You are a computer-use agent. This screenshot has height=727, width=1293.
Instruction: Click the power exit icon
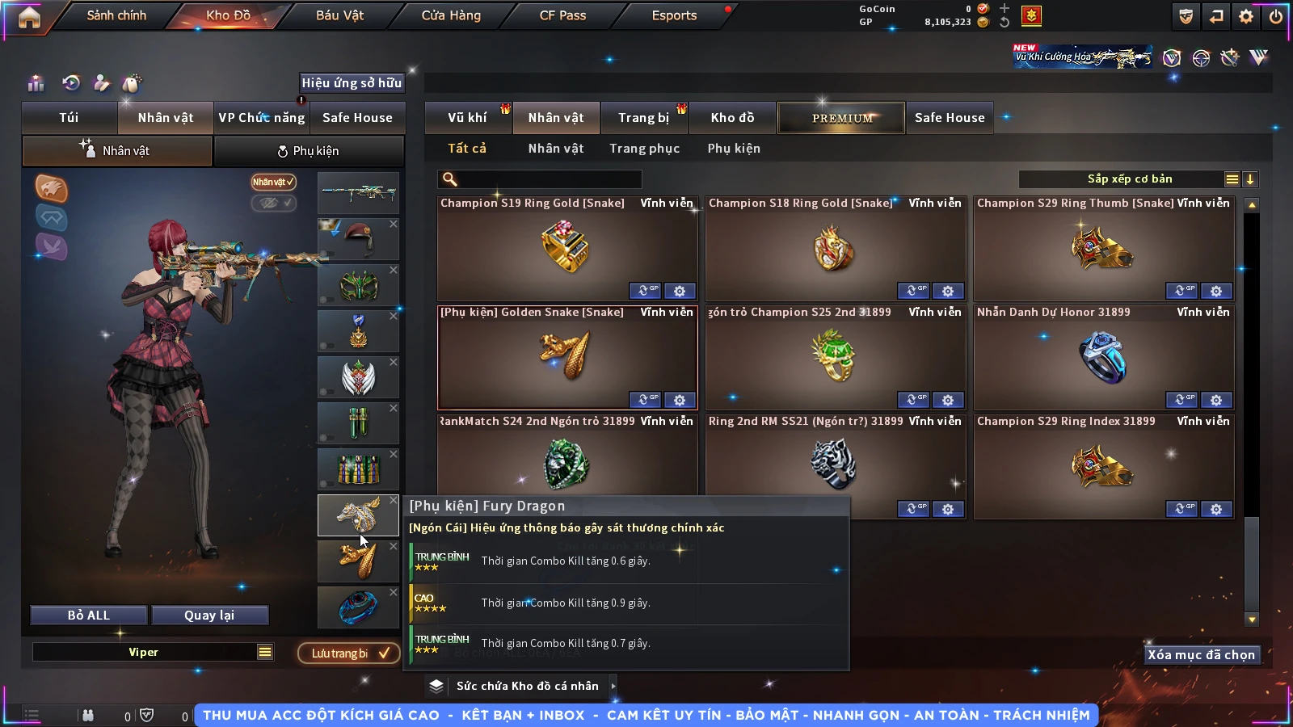point(1275,16)
